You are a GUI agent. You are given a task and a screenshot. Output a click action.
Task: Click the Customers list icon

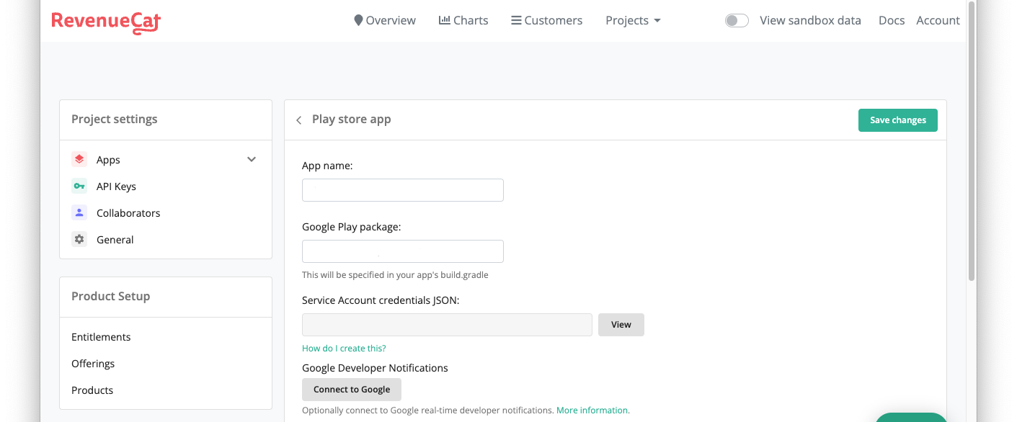(516, 19)
